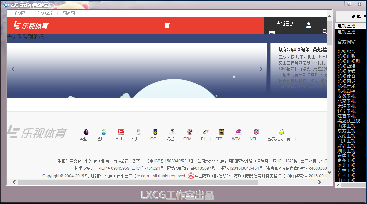Select 官方网站 in channel list
367x204 pixels.
(x=347, y=42)
